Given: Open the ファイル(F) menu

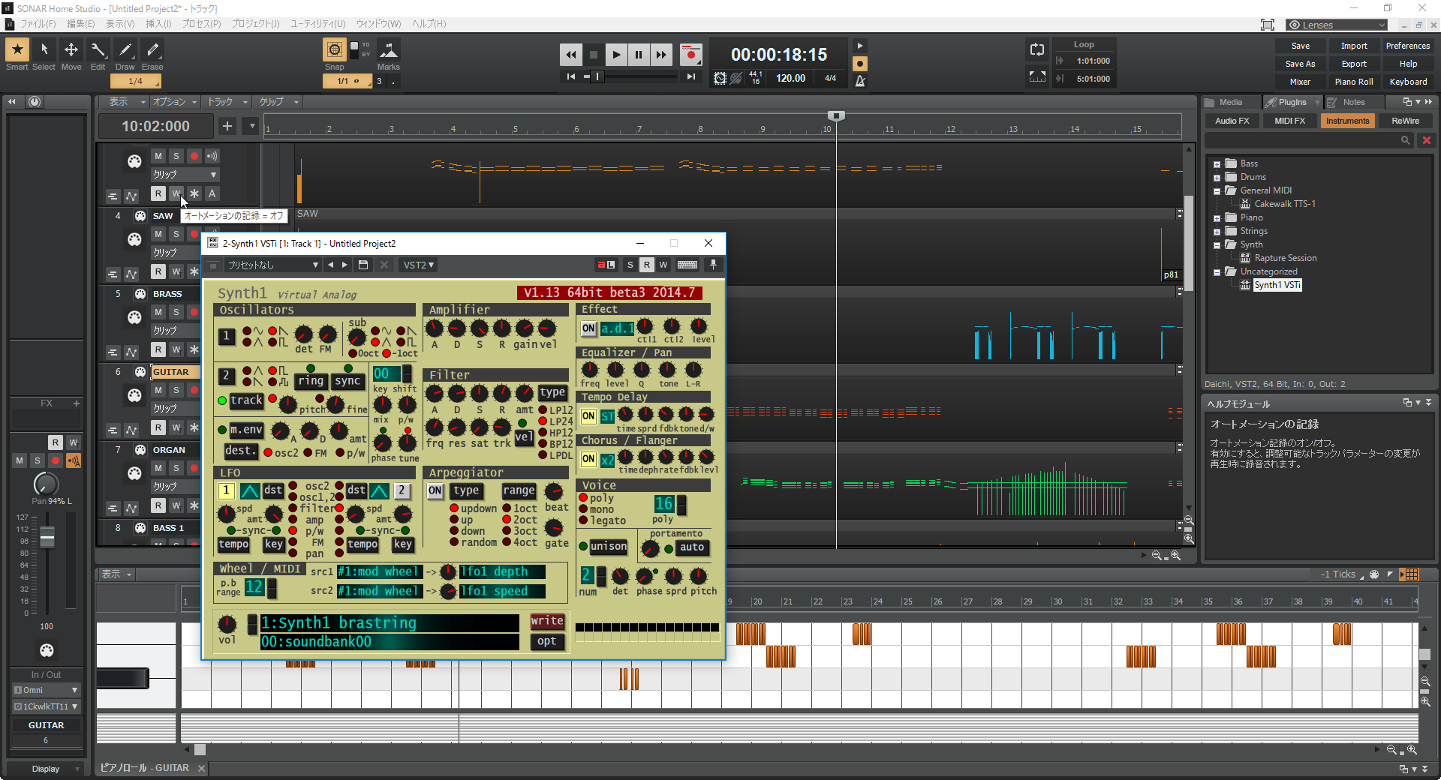Looking at the screenshot, I should point(38,24).
